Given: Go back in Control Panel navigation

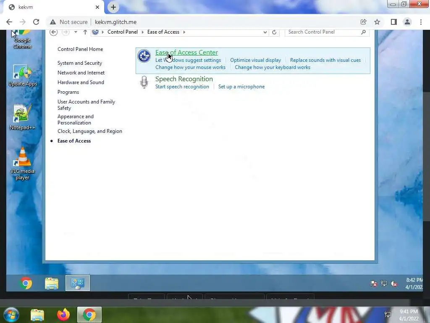Looking at the screenshot, I should coord(53,32).
